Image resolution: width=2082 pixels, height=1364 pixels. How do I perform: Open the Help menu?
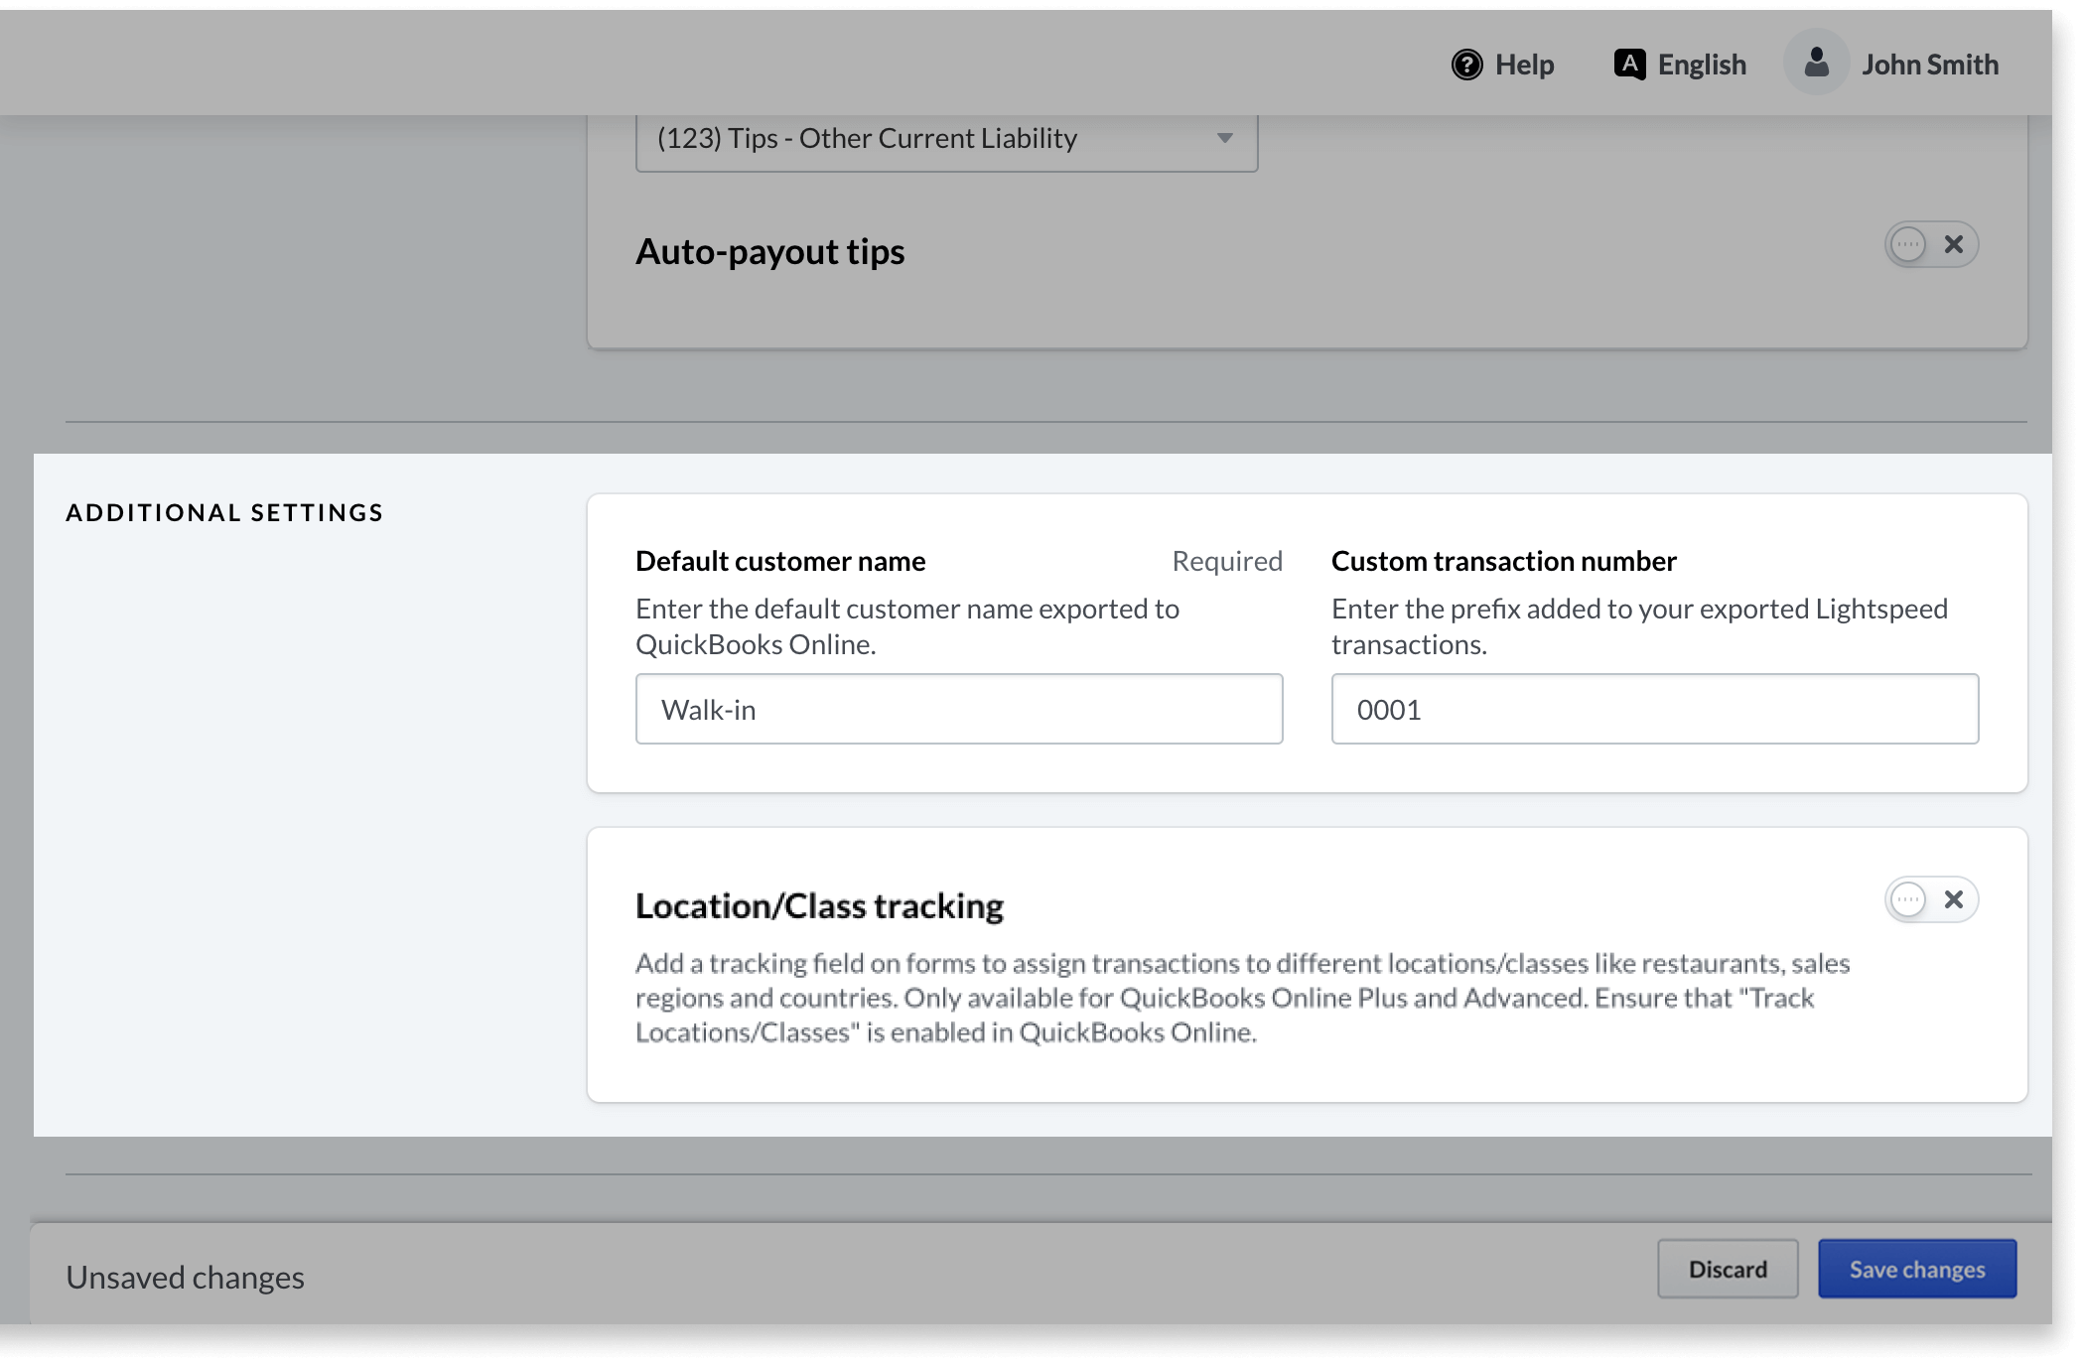(1502, 64)
